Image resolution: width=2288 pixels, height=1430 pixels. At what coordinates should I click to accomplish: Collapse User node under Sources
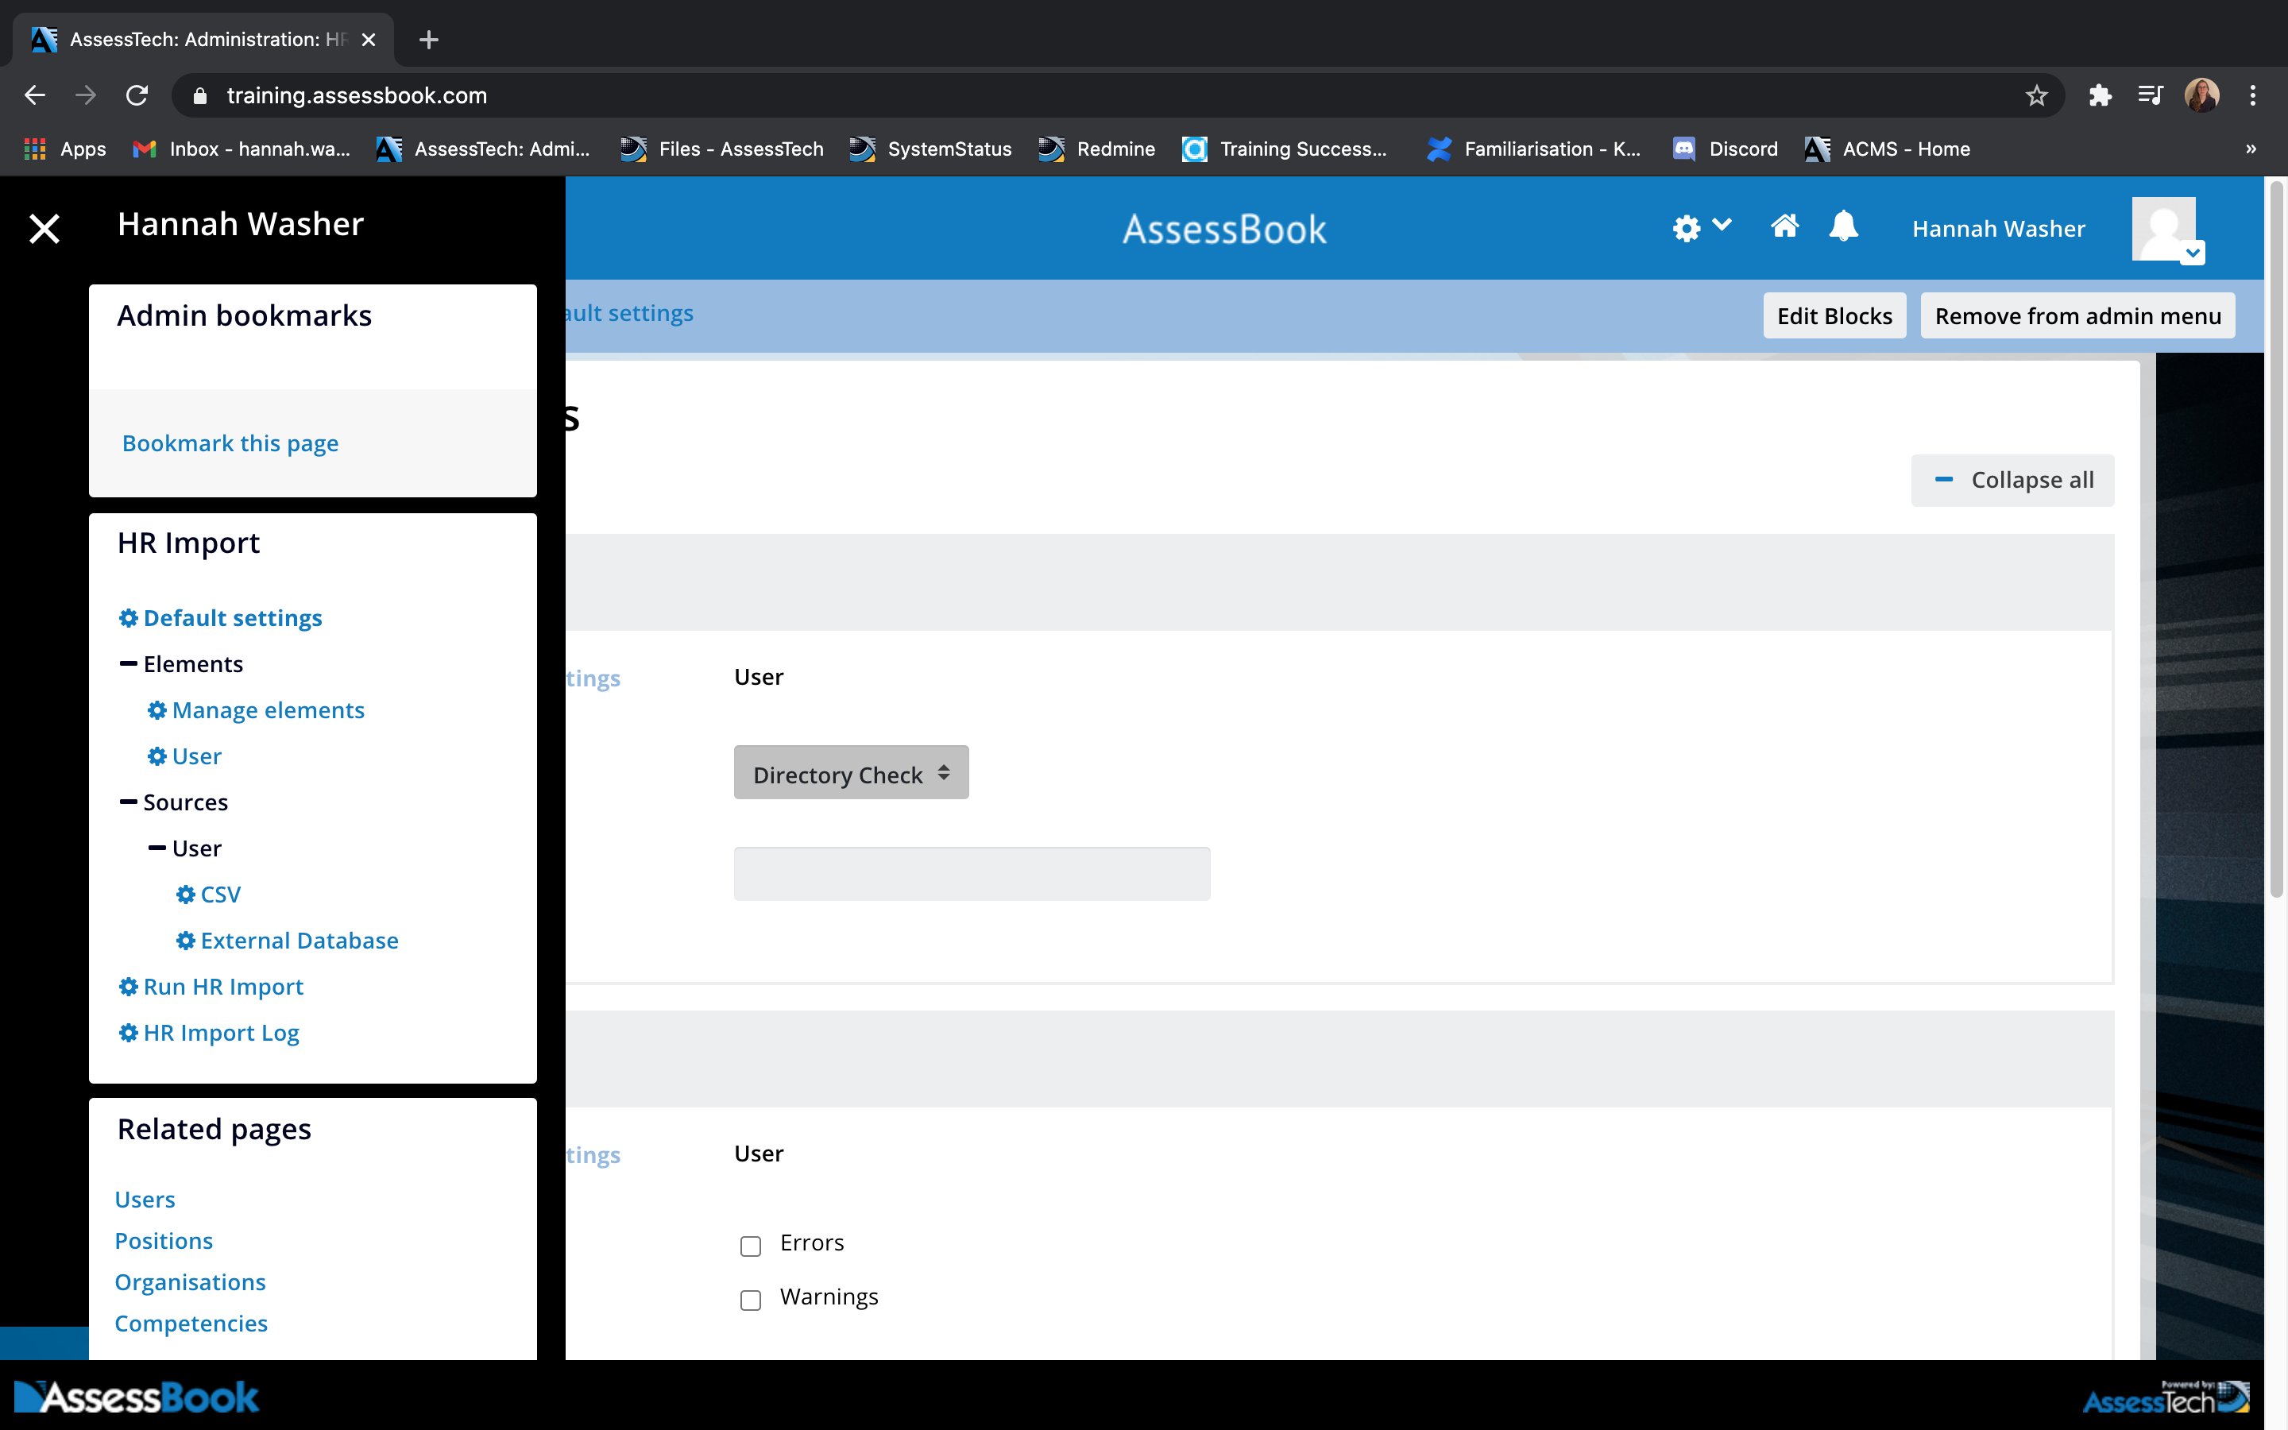click(x=157, y=848)
